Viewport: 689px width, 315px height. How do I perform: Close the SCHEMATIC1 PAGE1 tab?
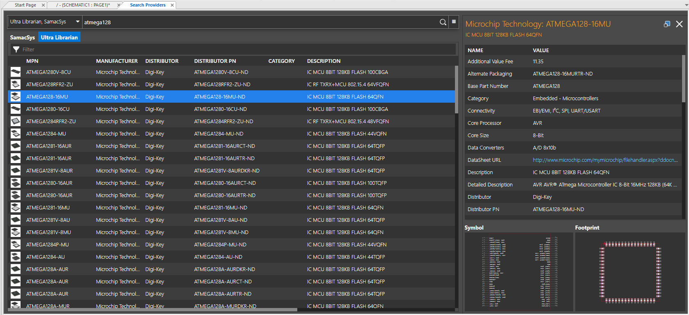click(119, 5)
